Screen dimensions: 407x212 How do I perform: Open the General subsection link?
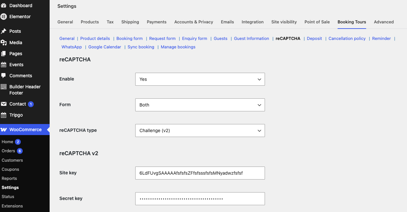67,38
